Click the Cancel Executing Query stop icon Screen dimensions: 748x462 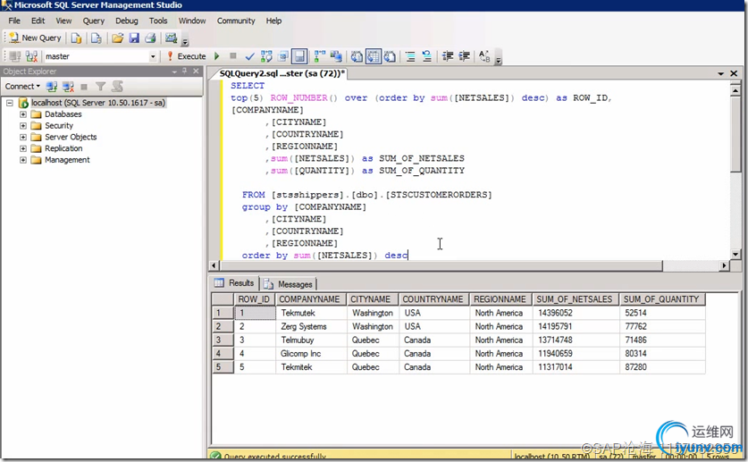tap(233, 56)
